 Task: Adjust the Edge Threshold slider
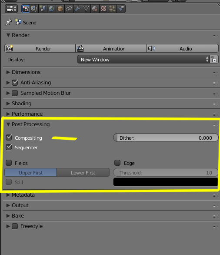click(x=166, y=173)
